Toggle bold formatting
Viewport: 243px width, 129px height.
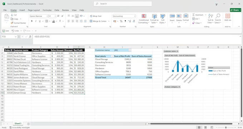pos(32,21)
